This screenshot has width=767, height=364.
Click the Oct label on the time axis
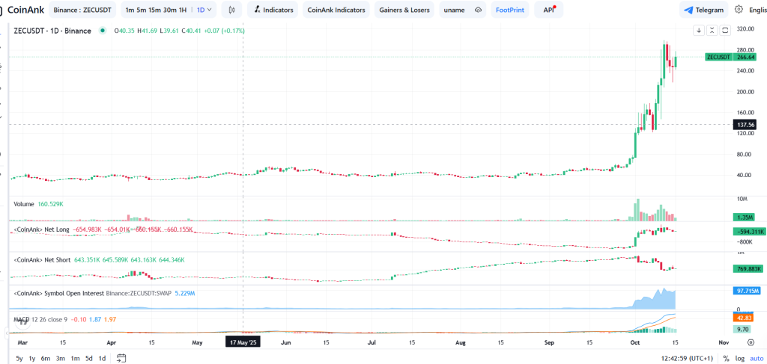coord(635,342)
